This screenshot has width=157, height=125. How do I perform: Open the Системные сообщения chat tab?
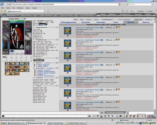coord(115,113)
